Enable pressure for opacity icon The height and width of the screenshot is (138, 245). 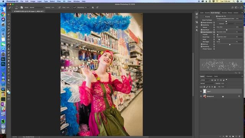59,8
